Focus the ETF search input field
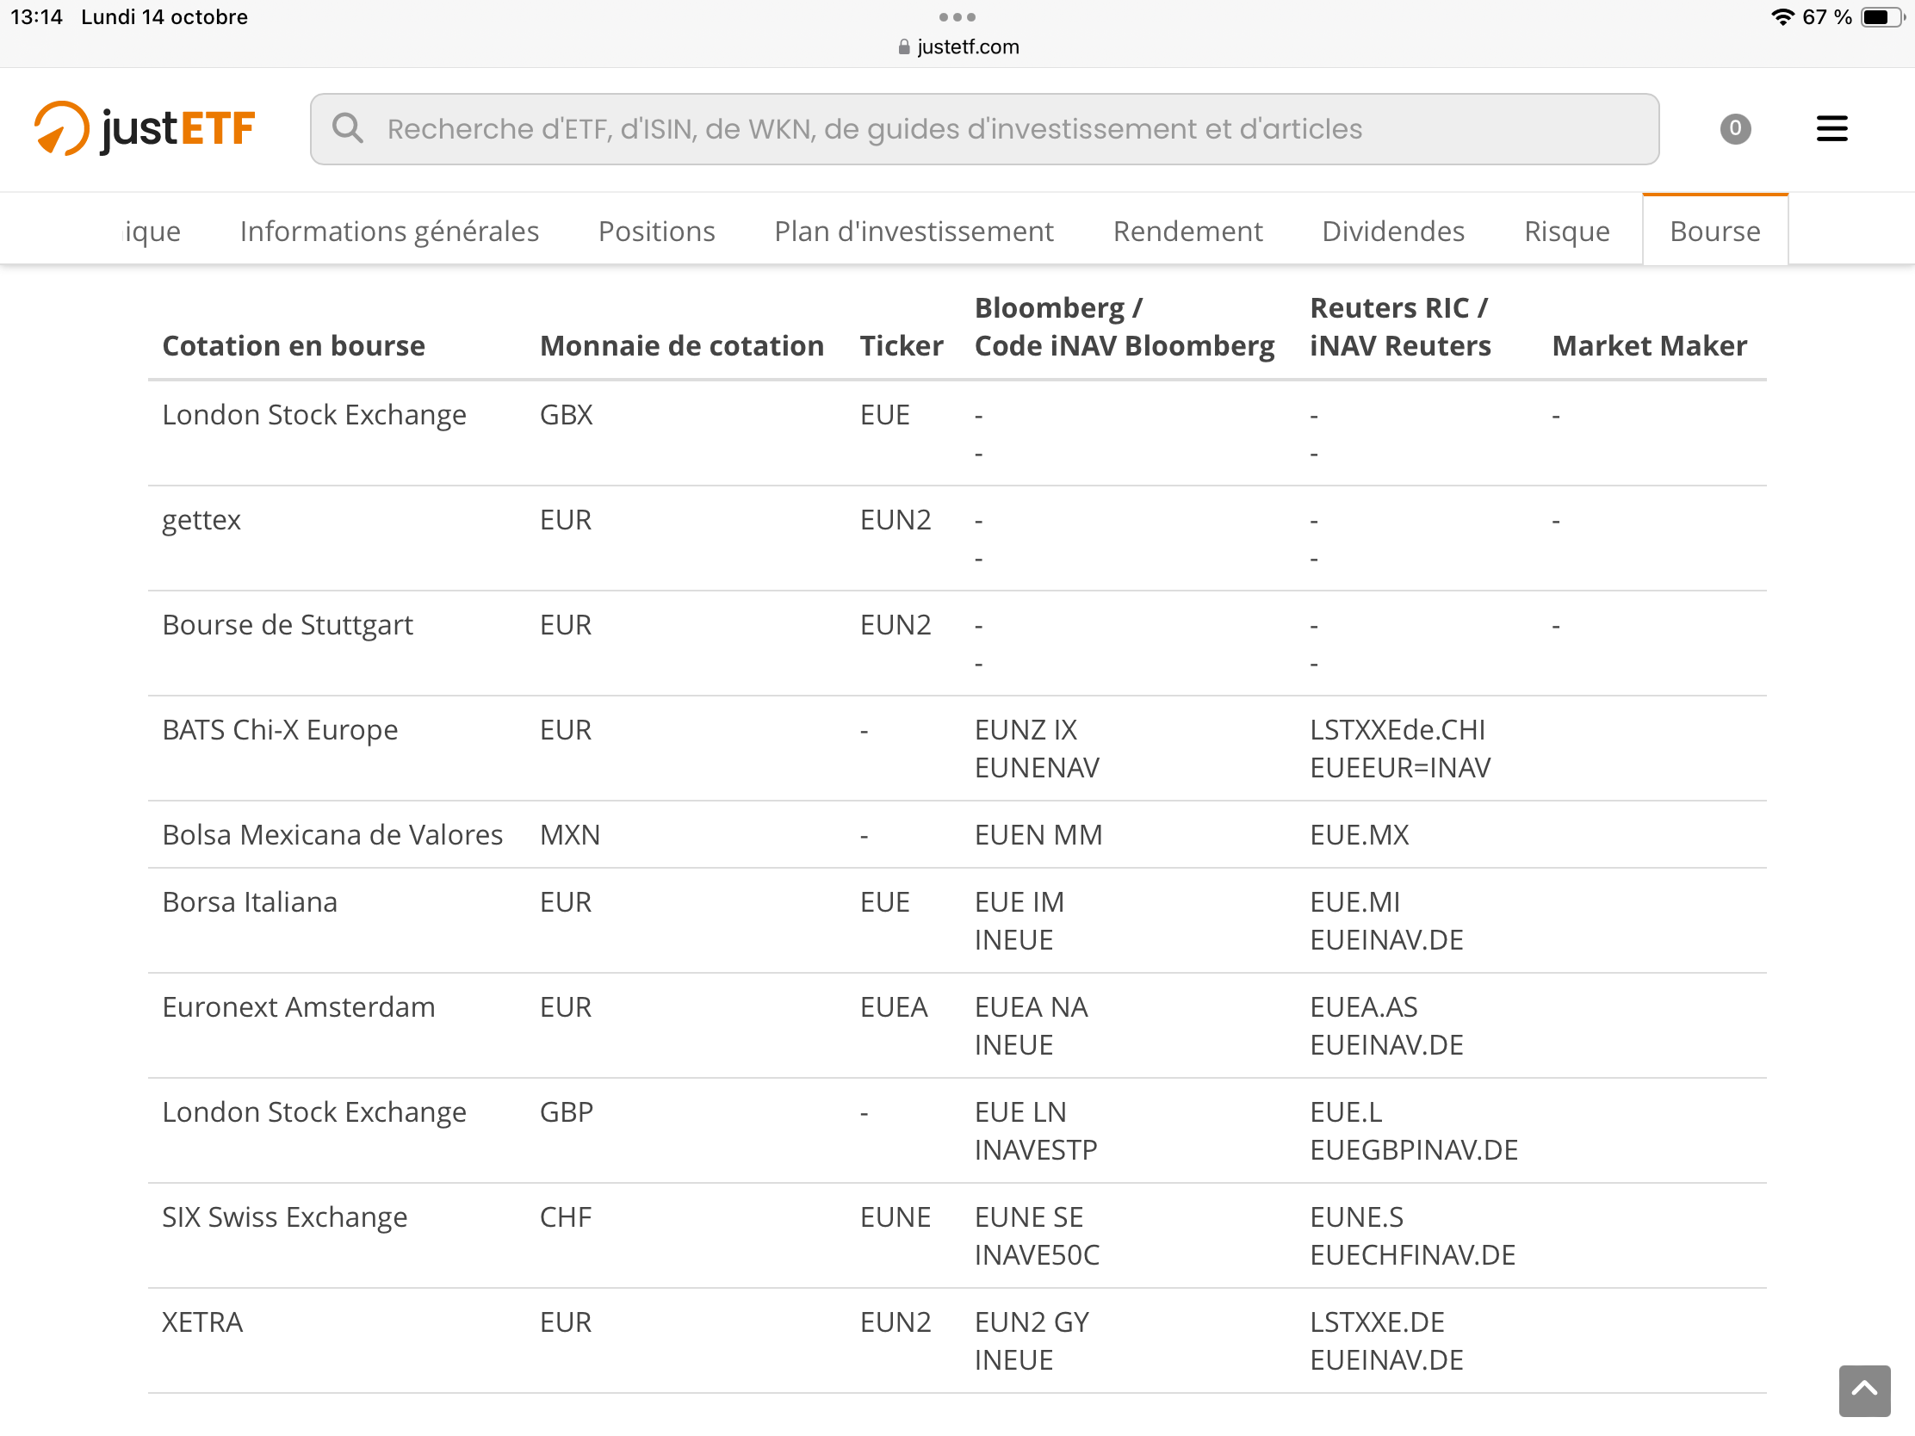The image size is (1915, 1436). pos(984,129)
